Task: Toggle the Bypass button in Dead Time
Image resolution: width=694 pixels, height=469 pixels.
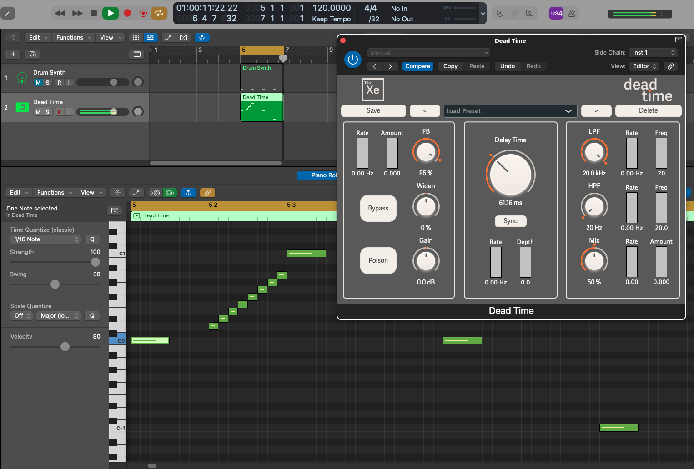Action: 378,208
